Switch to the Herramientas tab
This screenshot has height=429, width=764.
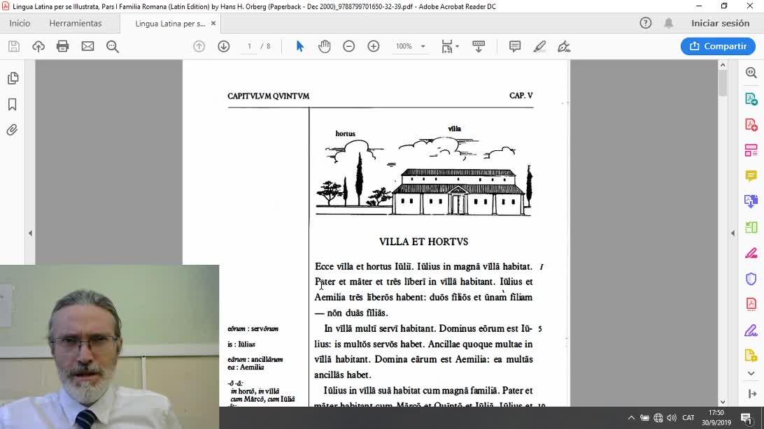76,23
